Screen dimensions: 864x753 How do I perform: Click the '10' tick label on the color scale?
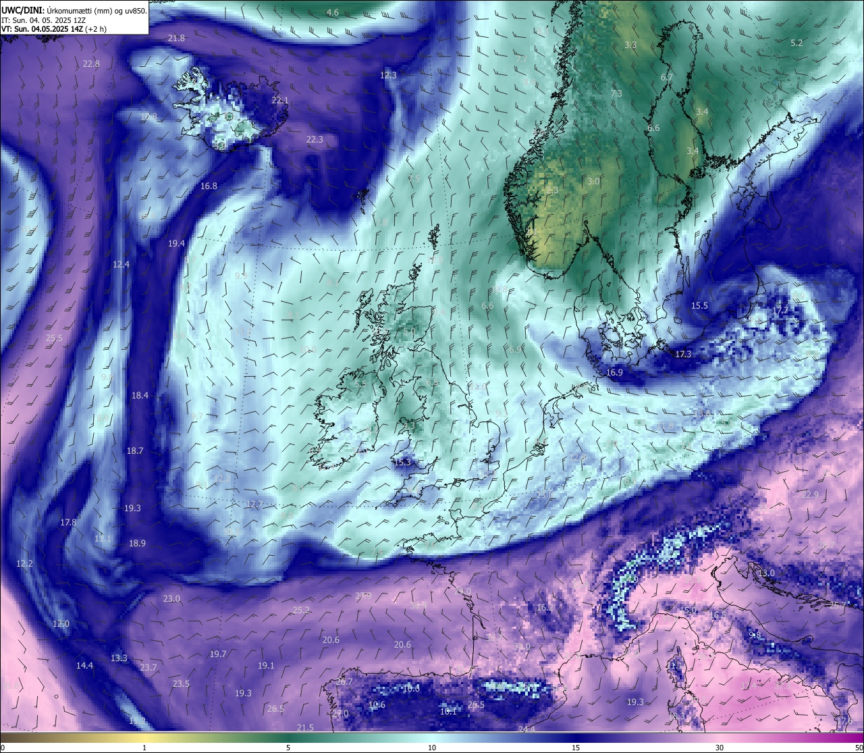point(432,748)
